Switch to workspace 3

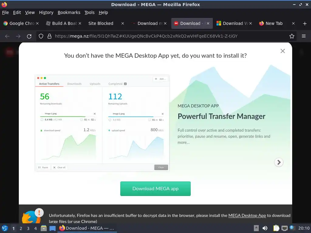tap(28, 228)
